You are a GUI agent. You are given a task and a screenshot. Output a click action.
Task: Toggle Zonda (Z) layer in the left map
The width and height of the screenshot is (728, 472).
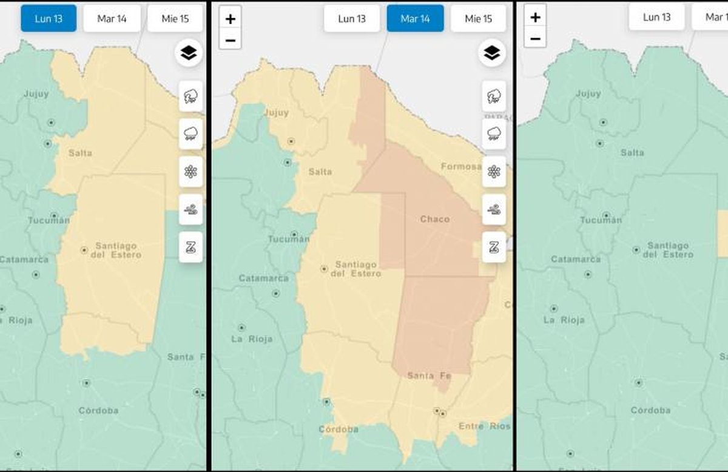(x=190, y=247)
